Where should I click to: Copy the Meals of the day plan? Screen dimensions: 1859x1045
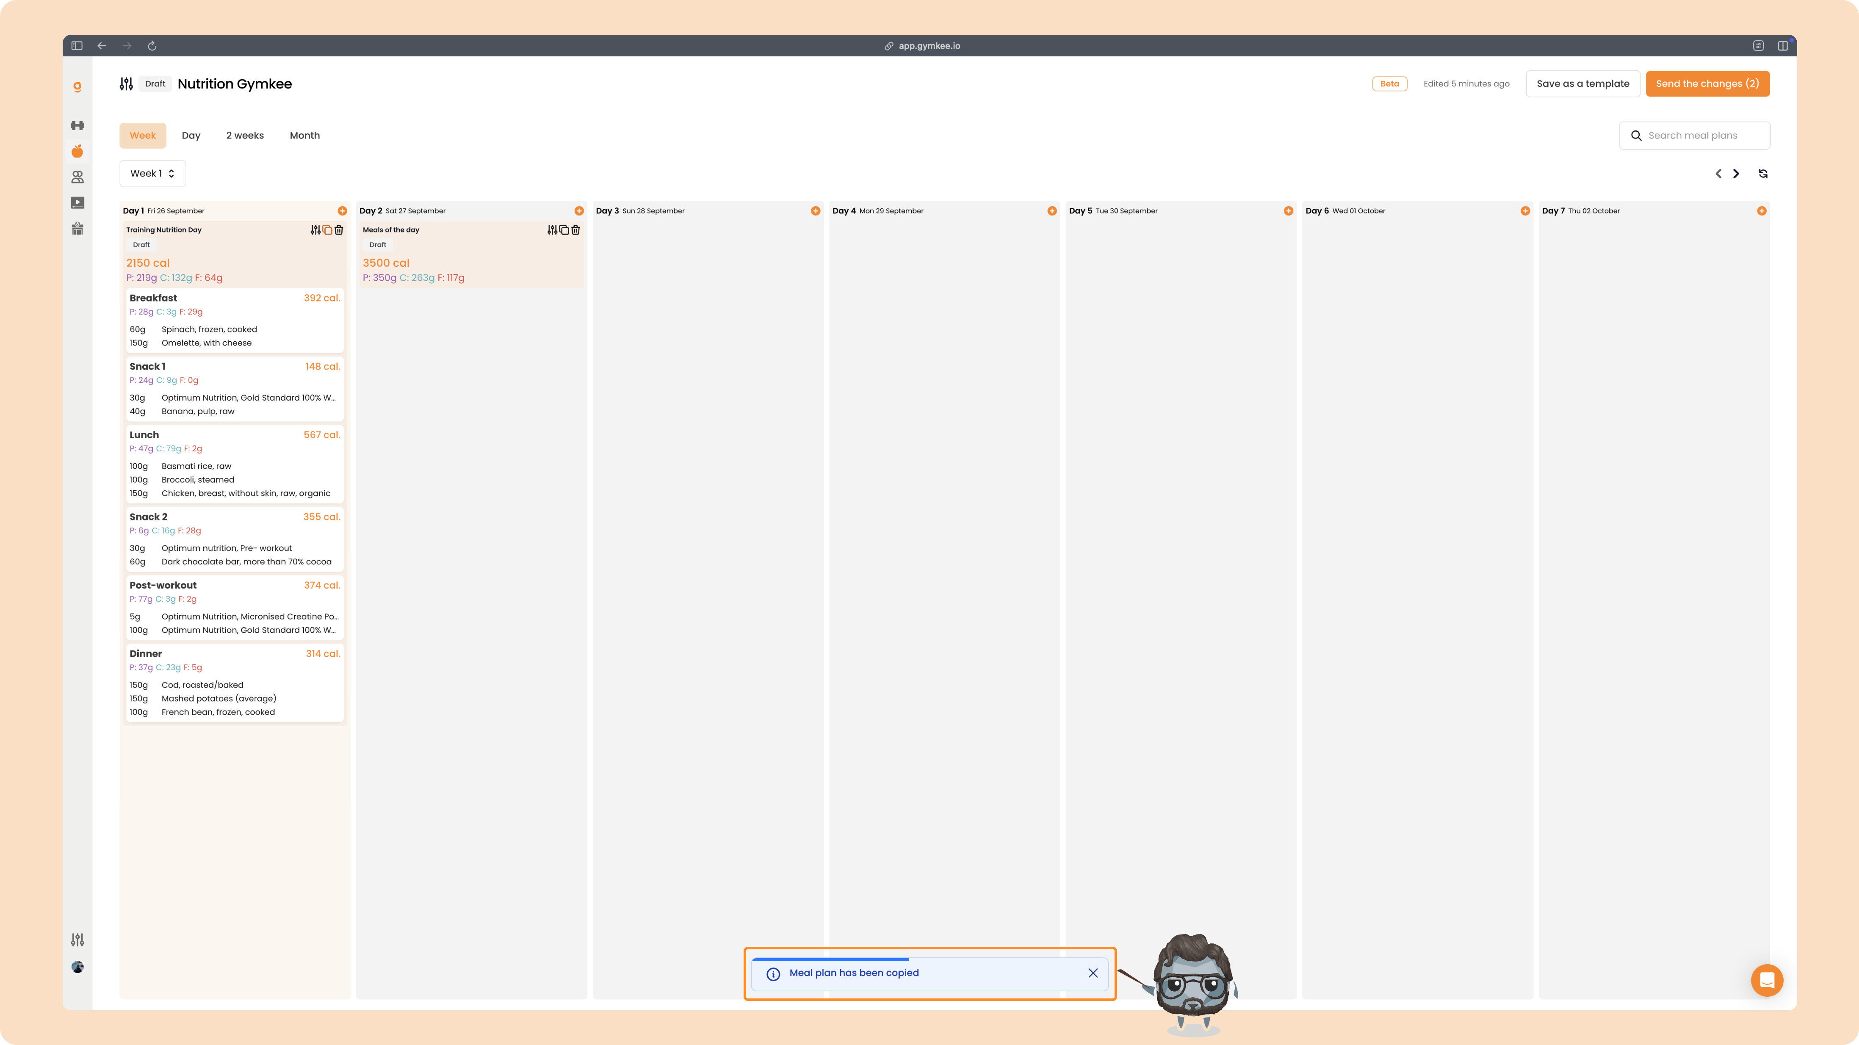coord(564,230)
